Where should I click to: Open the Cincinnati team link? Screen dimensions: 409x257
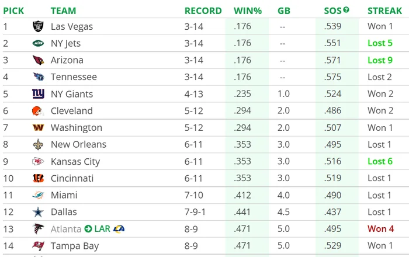point(72,178)
